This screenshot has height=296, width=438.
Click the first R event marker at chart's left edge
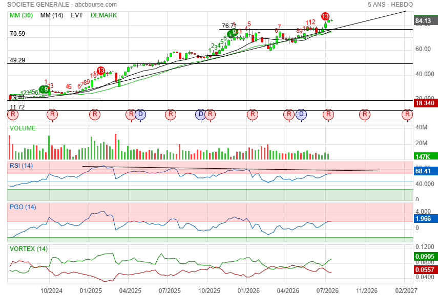(x=13, y=115)
